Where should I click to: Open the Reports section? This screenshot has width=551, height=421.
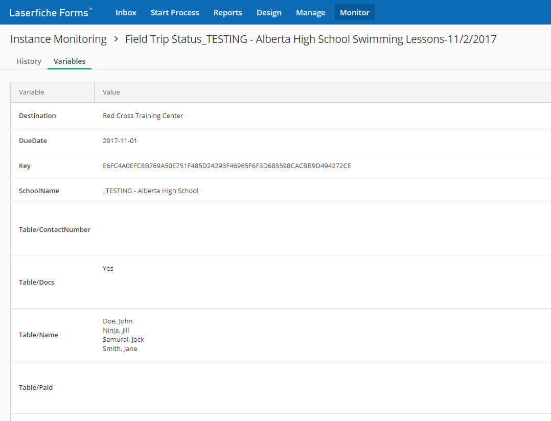[x=227, y=13]
